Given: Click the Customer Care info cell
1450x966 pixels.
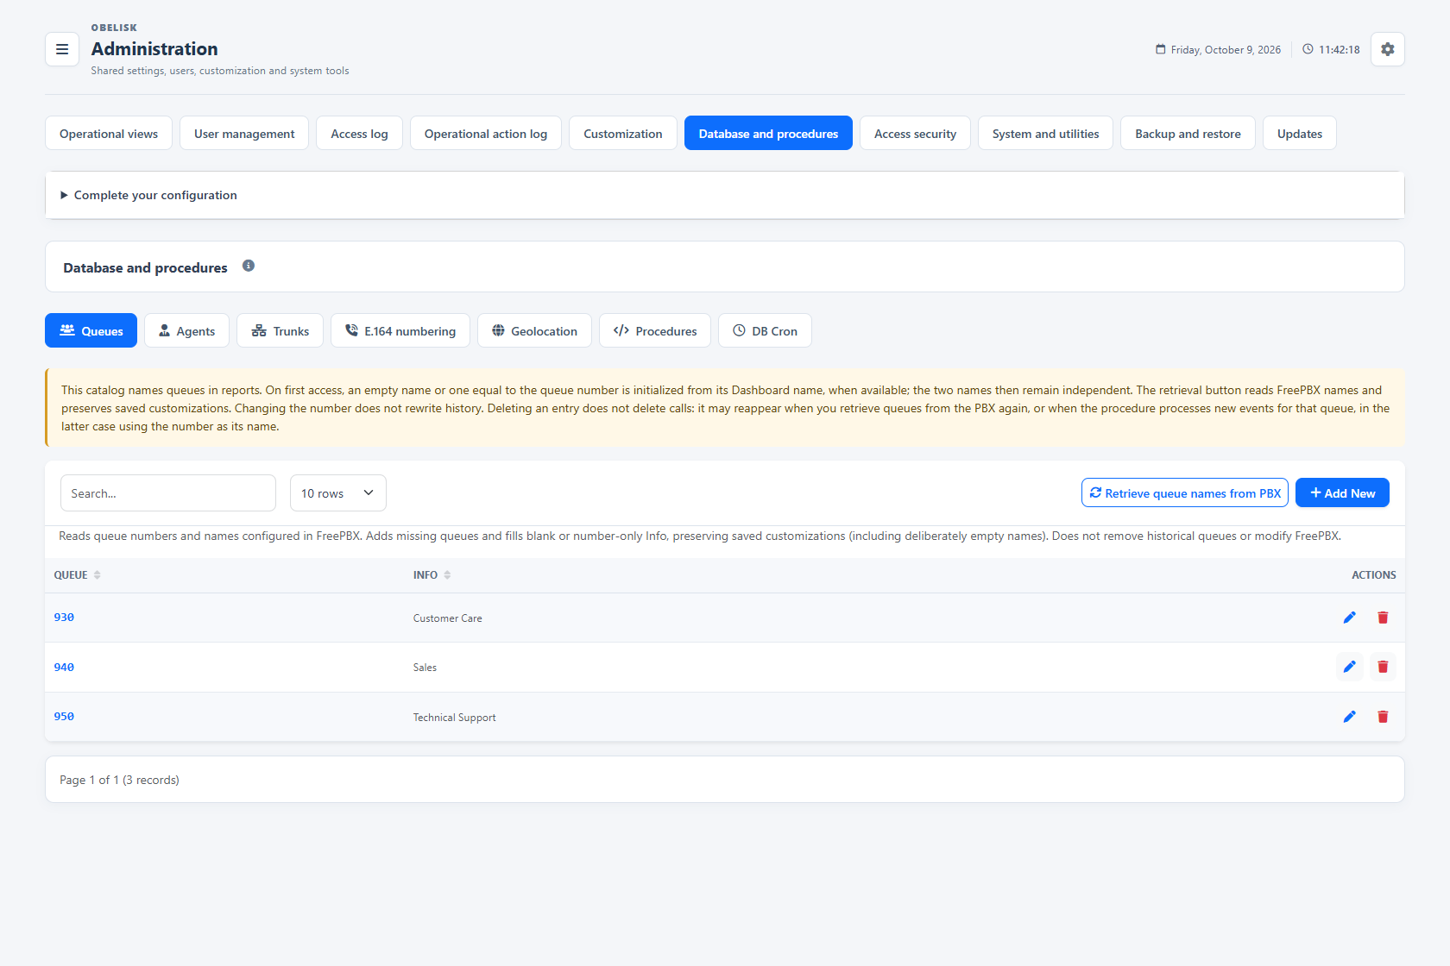Looking at the screenshot, I should tap(448, 618).
